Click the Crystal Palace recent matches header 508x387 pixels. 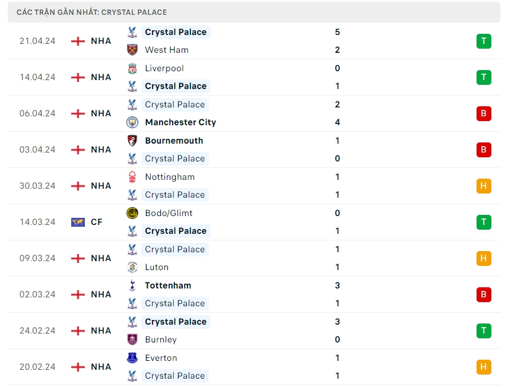(92, 12)
